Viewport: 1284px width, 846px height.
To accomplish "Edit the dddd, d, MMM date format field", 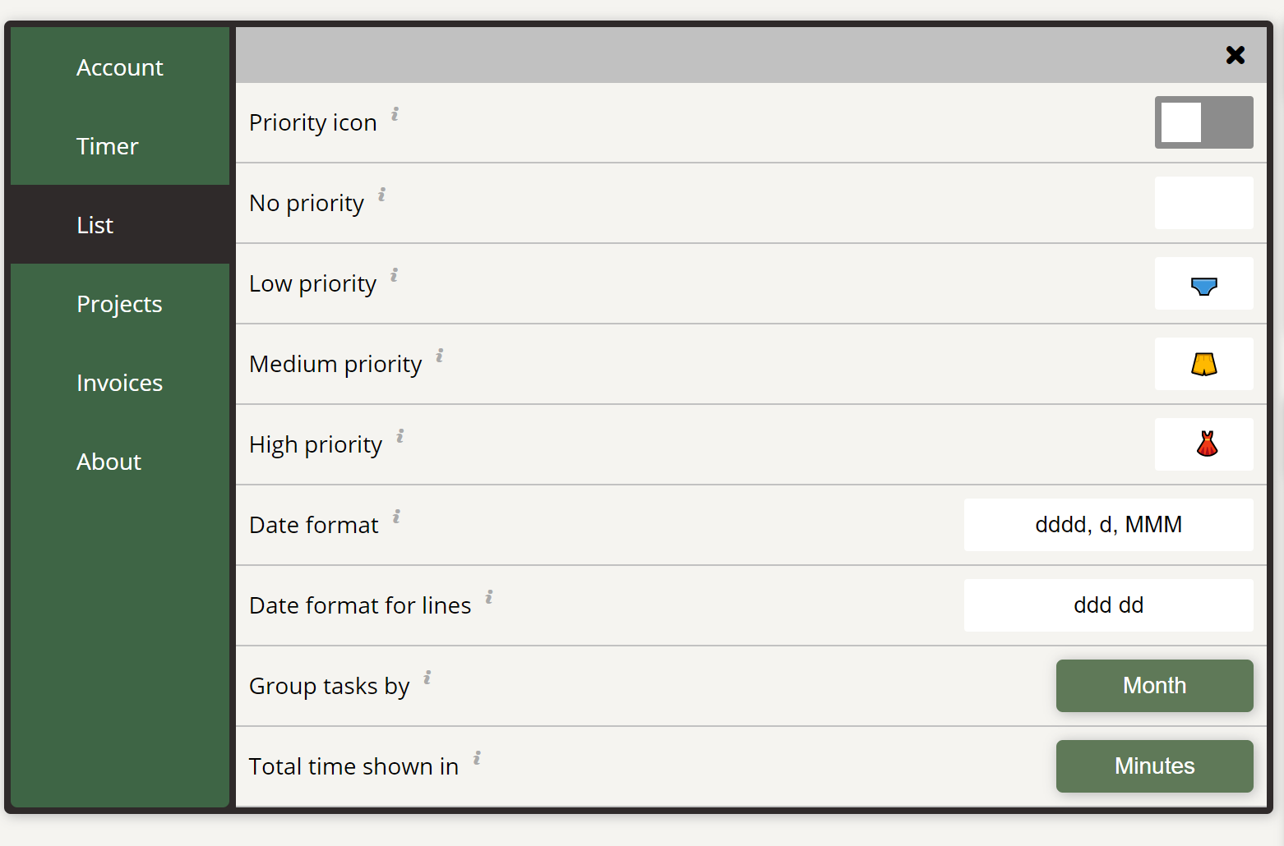I will point(1108,524).
